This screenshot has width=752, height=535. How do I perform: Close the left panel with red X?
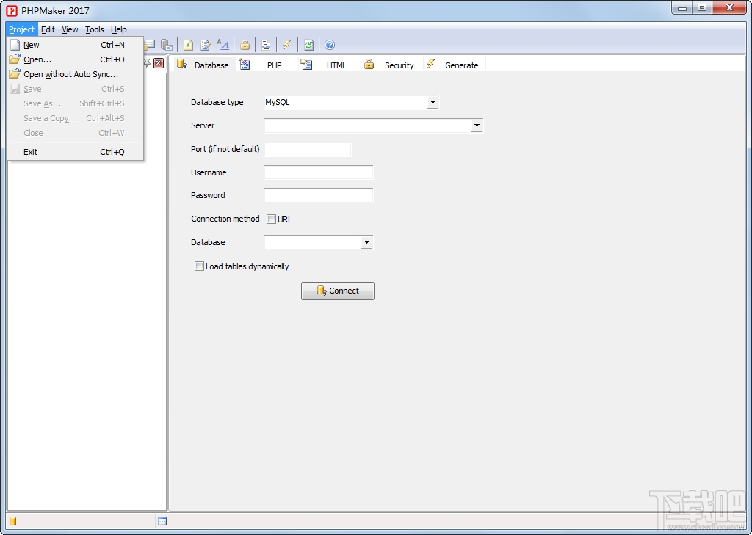tap(159, 63)
